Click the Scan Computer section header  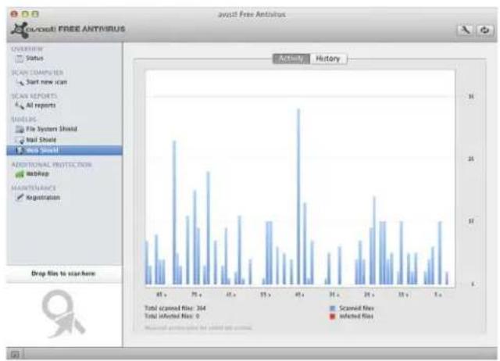tap(37, 73)
